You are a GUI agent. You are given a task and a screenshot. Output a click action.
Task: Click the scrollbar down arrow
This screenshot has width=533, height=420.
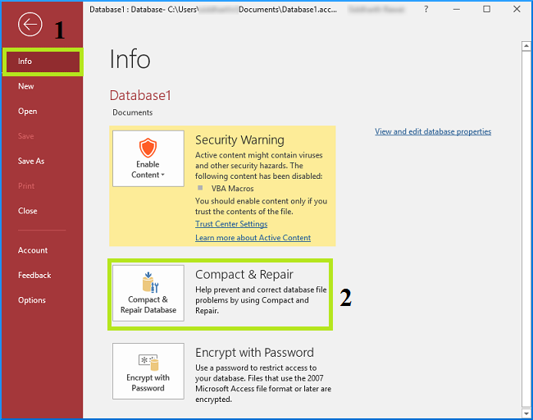pos(526,413)
